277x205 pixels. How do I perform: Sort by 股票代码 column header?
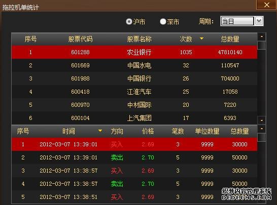tap(80, 39)
